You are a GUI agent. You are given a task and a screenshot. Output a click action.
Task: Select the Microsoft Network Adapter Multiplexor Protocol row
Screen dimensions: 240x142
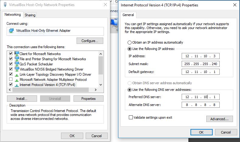tap(53, 80)
